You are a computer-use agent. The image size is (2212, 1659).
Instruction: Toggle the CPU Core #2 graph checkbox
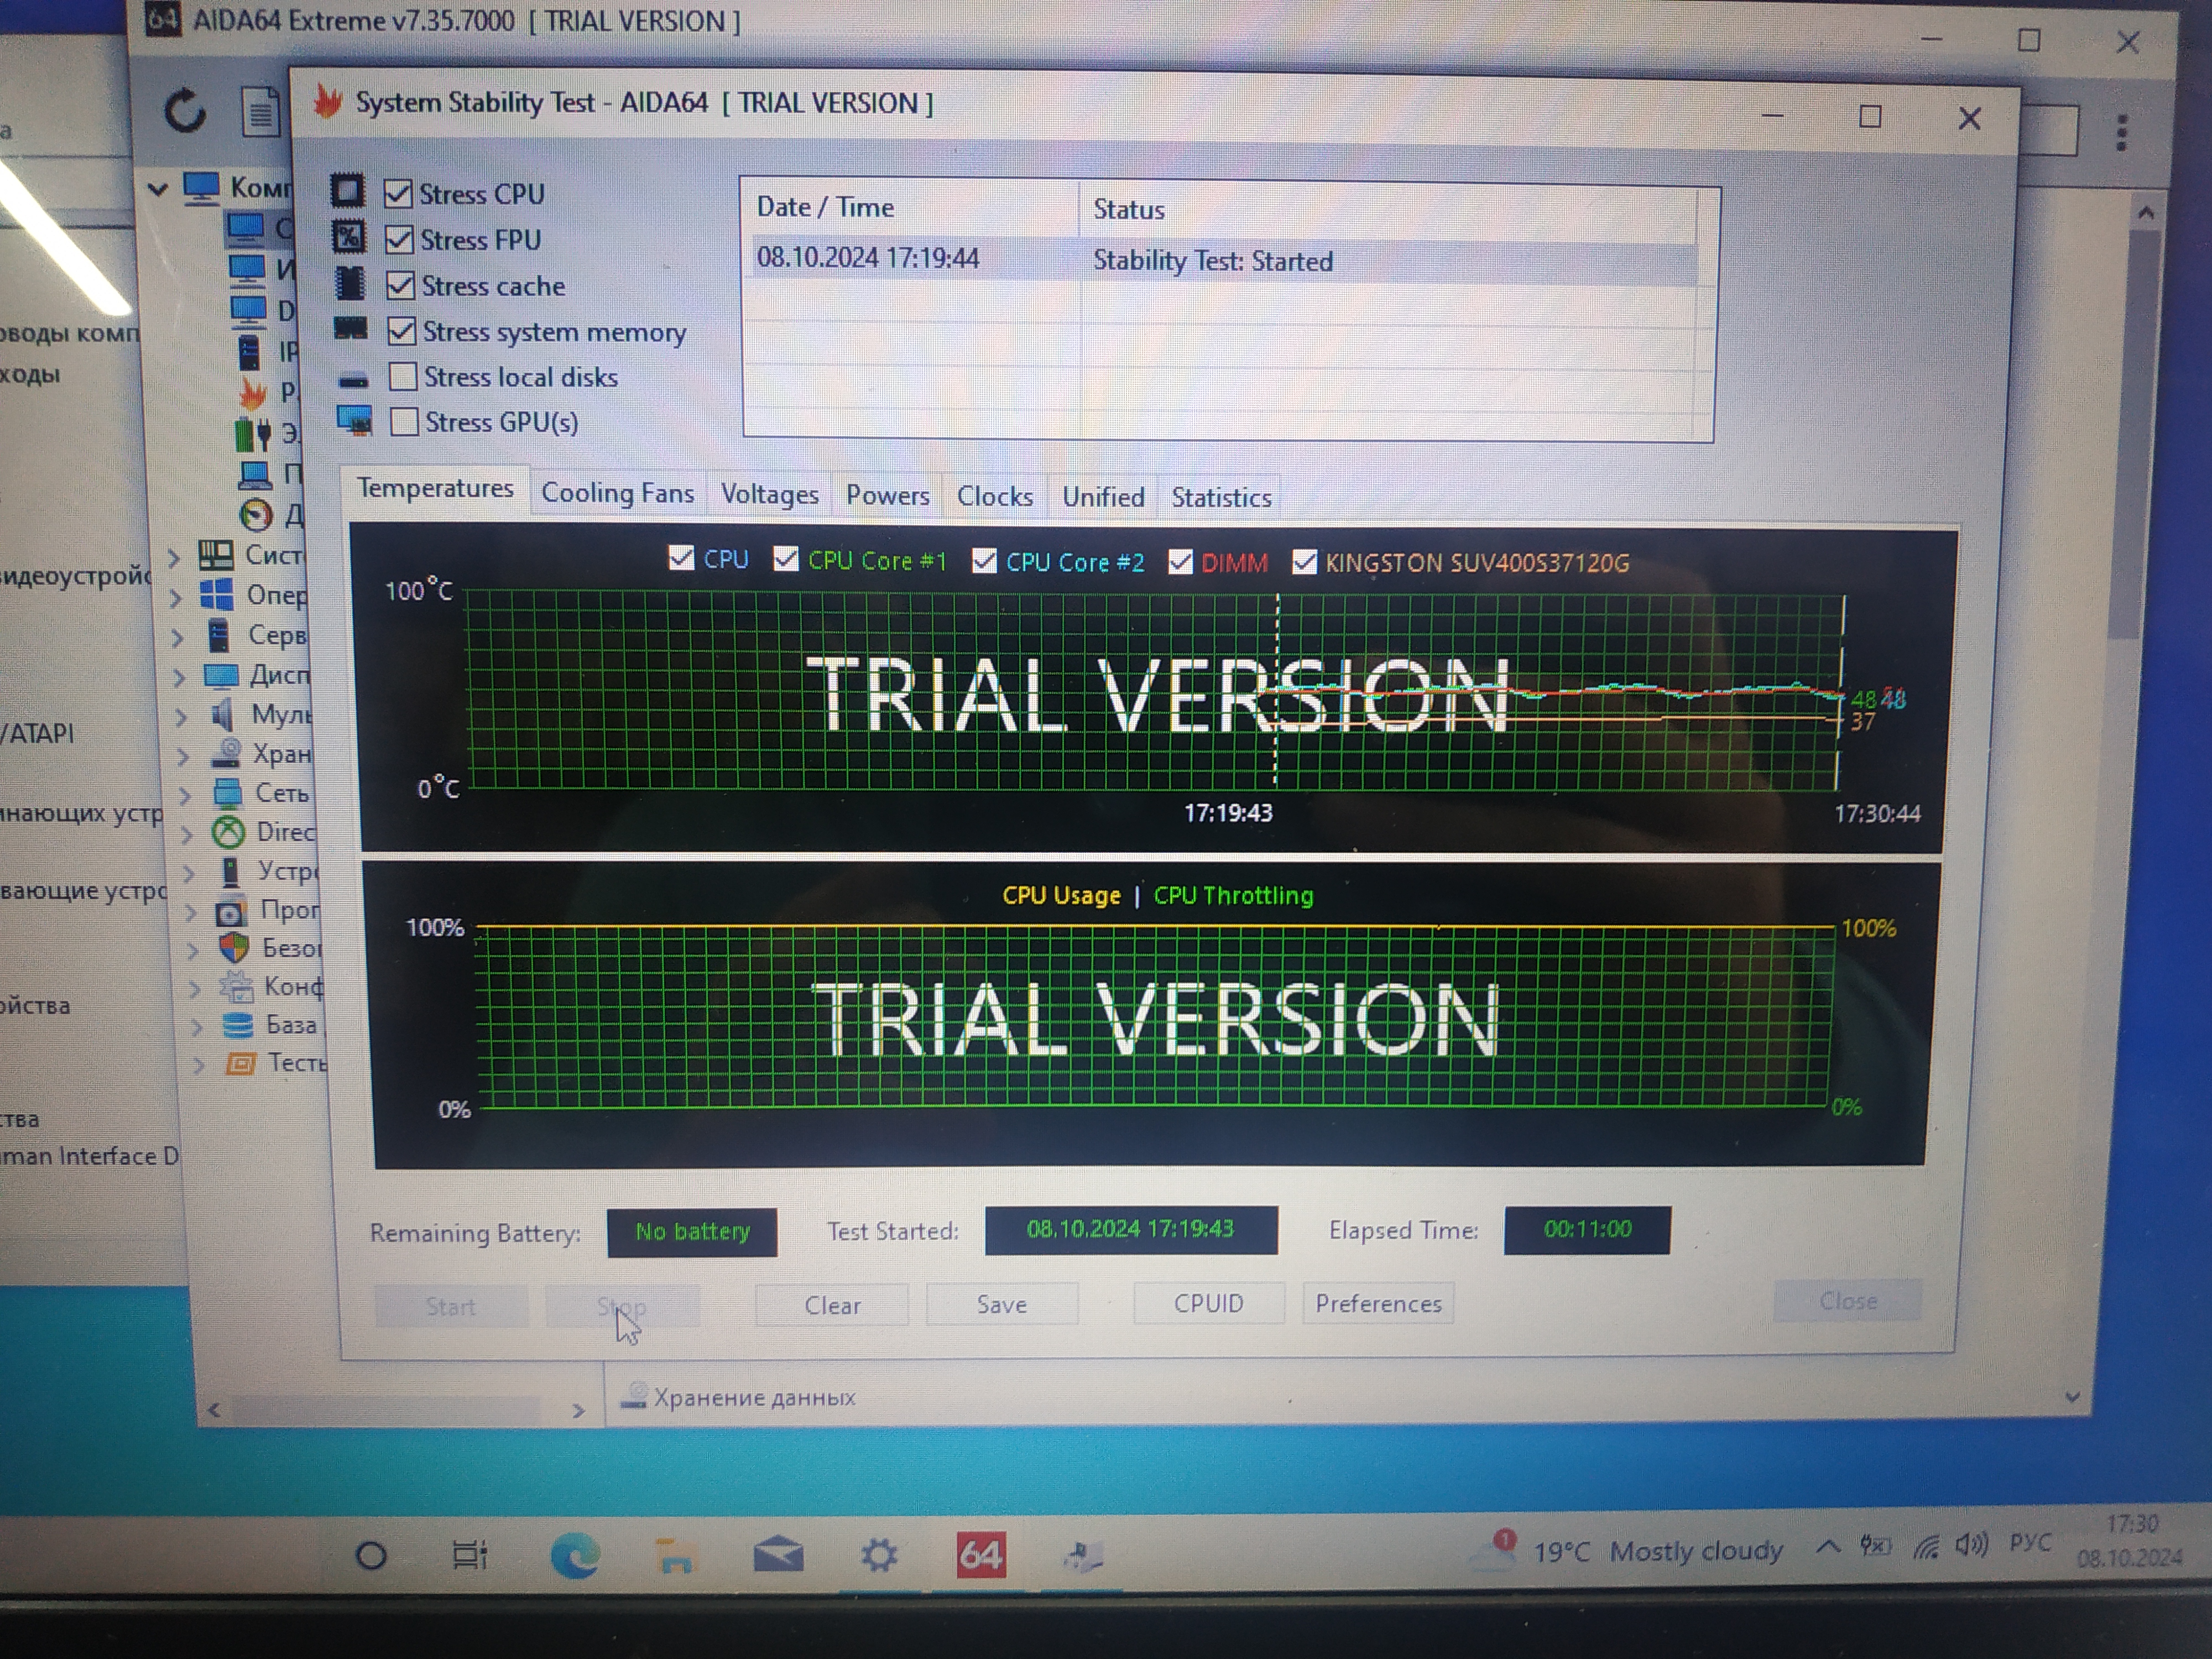pos(984,561)
